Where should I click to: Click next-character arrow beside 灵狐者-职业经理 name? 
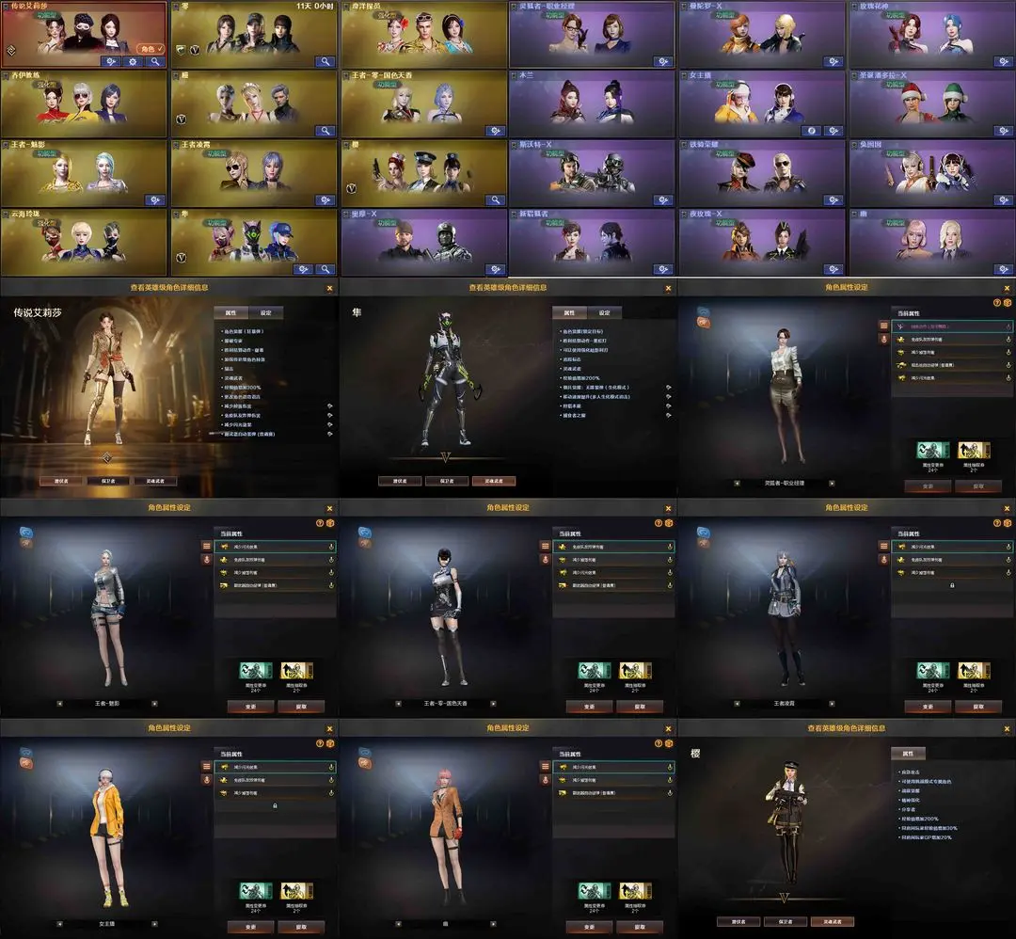pyautogui.click(x=832, y=483)
